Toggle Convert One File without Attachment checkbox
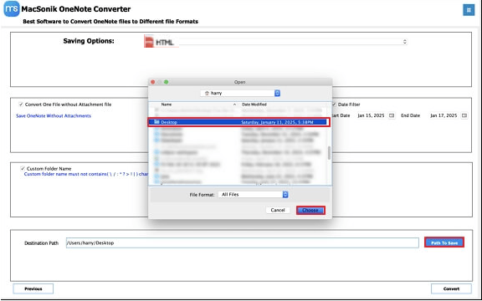482x301 pixels. pos(21,105)
